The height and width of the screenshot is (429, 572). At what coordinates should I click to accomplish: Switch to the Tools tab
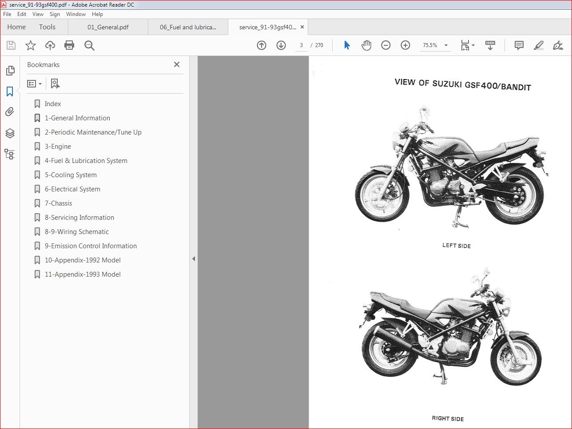47,27
